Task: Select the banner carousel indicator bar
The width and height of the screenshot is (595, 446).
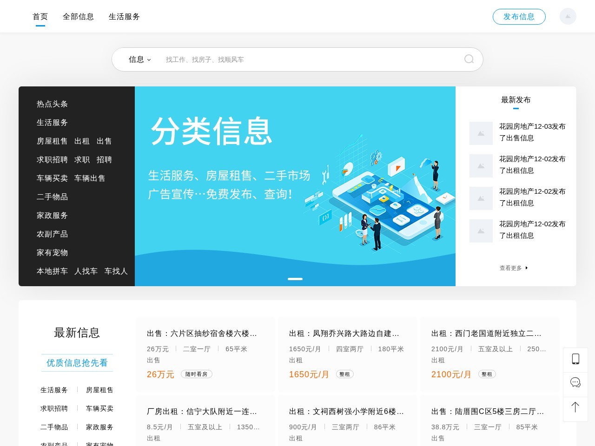Action: (295, 279)
